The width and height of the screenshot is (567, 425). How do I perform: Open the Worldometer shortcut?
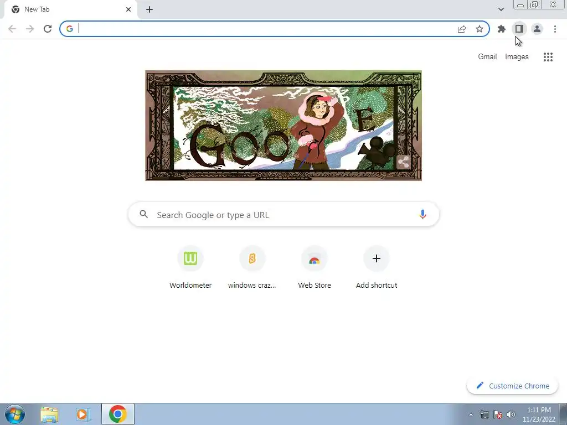[190, 267]
